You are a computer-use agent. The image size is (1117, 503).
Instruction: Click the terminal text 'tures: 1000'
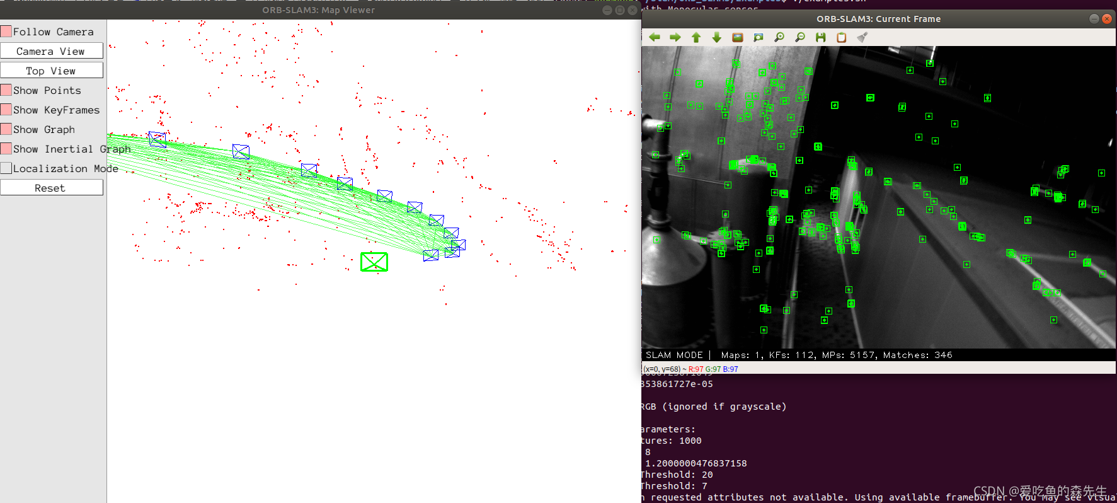[x=672, y=441]
